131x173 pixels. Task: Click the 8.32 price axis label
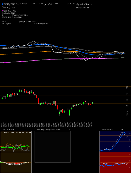pyautogui.click(x=127, y=100)
